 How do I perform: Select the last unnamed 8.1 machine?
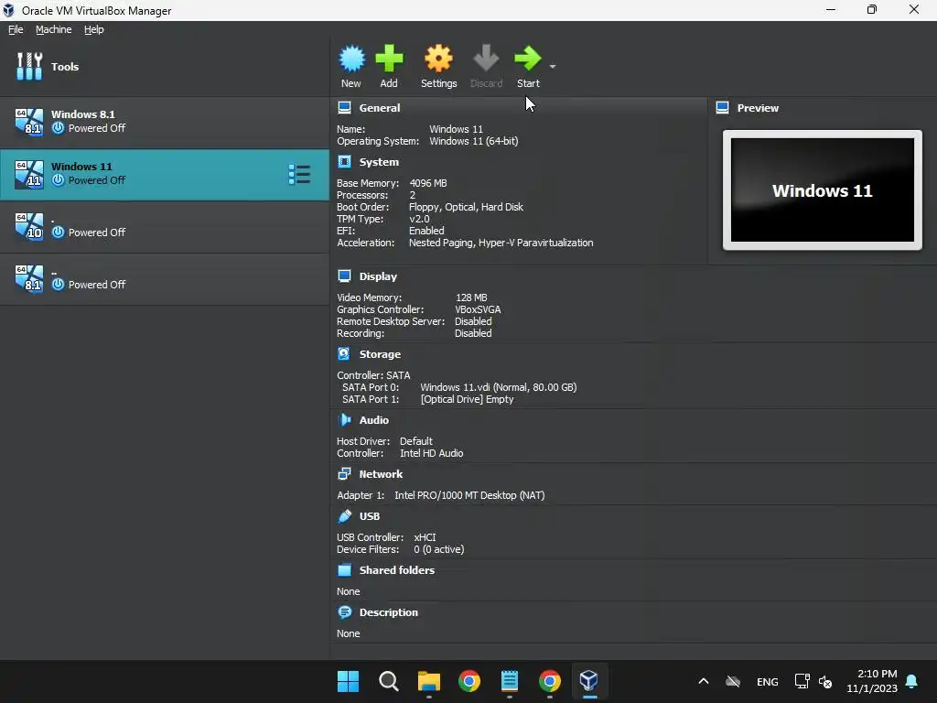click(165, 278)
